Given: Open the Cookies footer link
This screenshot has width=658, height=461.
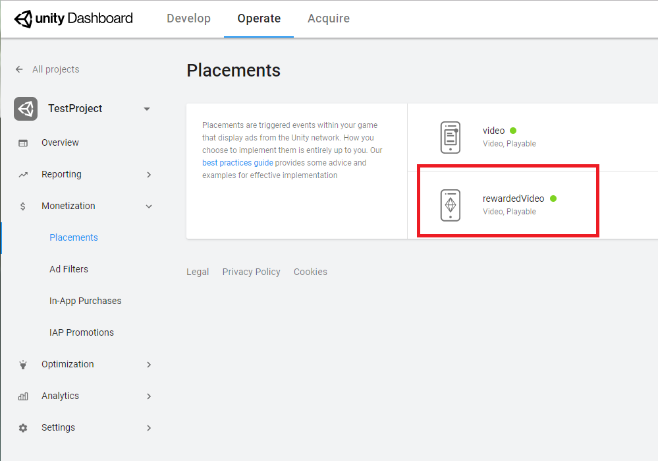Looking at the screenshot, I should (x=310, y=272).
